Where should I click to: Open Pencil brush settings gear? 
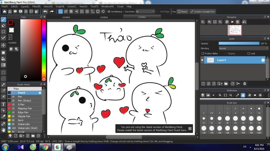(40, 93)
